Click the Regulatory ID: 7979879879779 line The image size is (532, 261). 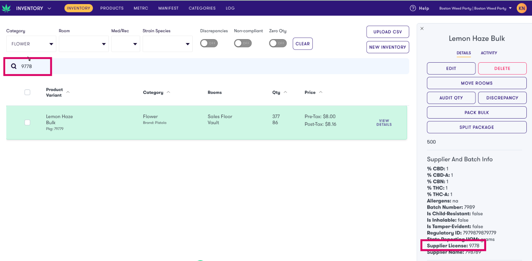462,233
